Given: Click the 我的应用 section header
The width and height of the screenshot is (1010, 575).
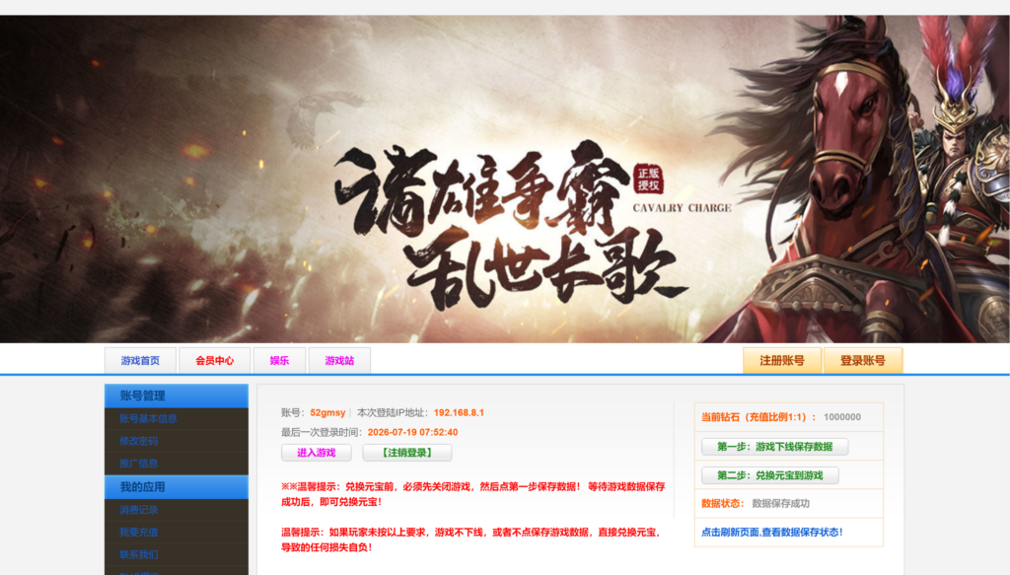Looking at the screenshot, I should tap(177, 487).
